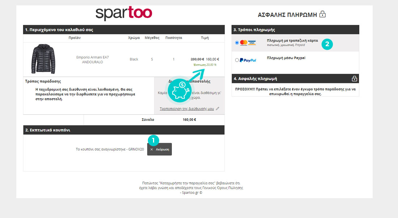Click the size S cell
The width and height of the screenshot is (398, 218).
coord(152,59)
